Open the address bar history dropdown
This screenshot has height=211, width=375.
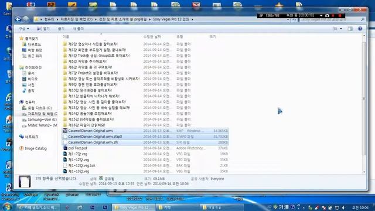[288, 19]
